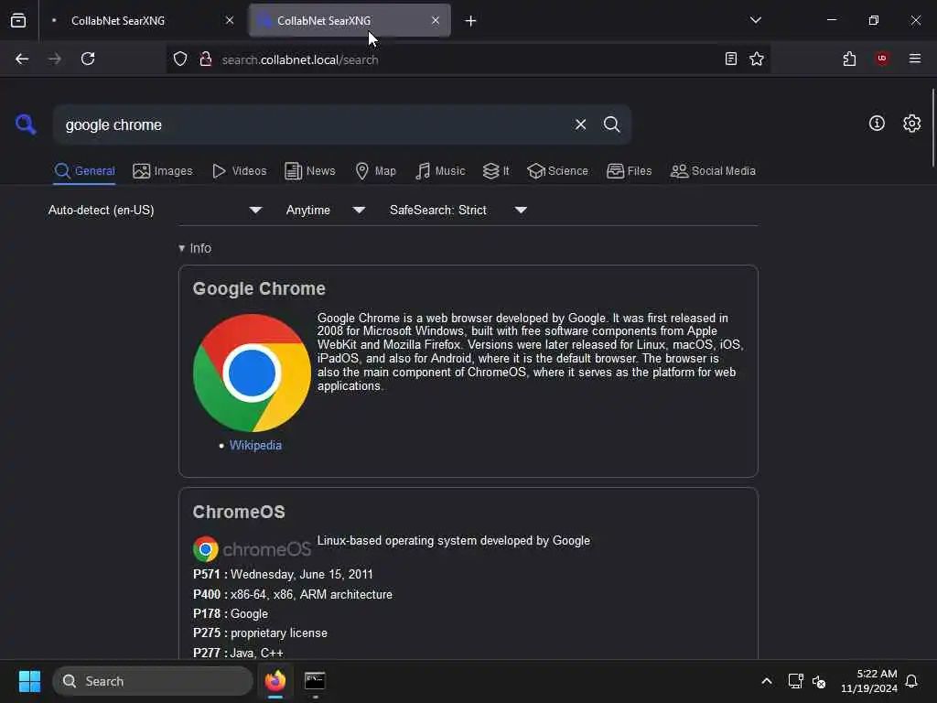Click the Firefox taskbar icon
This screenshot has height=703, width=937.
click(275, 681)
